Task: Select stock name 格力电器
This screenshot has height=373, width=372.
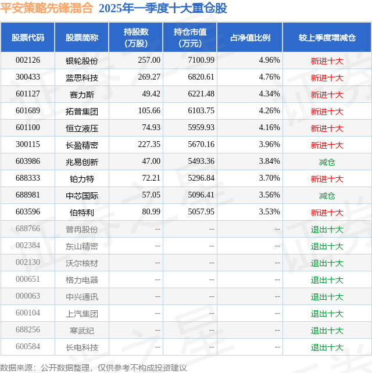Action: pyautogui.click(x=82, y=281)
